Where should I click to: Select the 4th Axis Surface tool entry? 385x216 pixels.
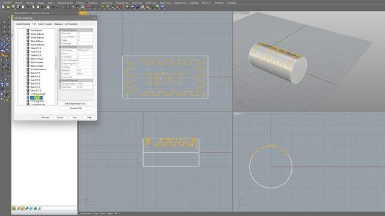pos(38,70)
